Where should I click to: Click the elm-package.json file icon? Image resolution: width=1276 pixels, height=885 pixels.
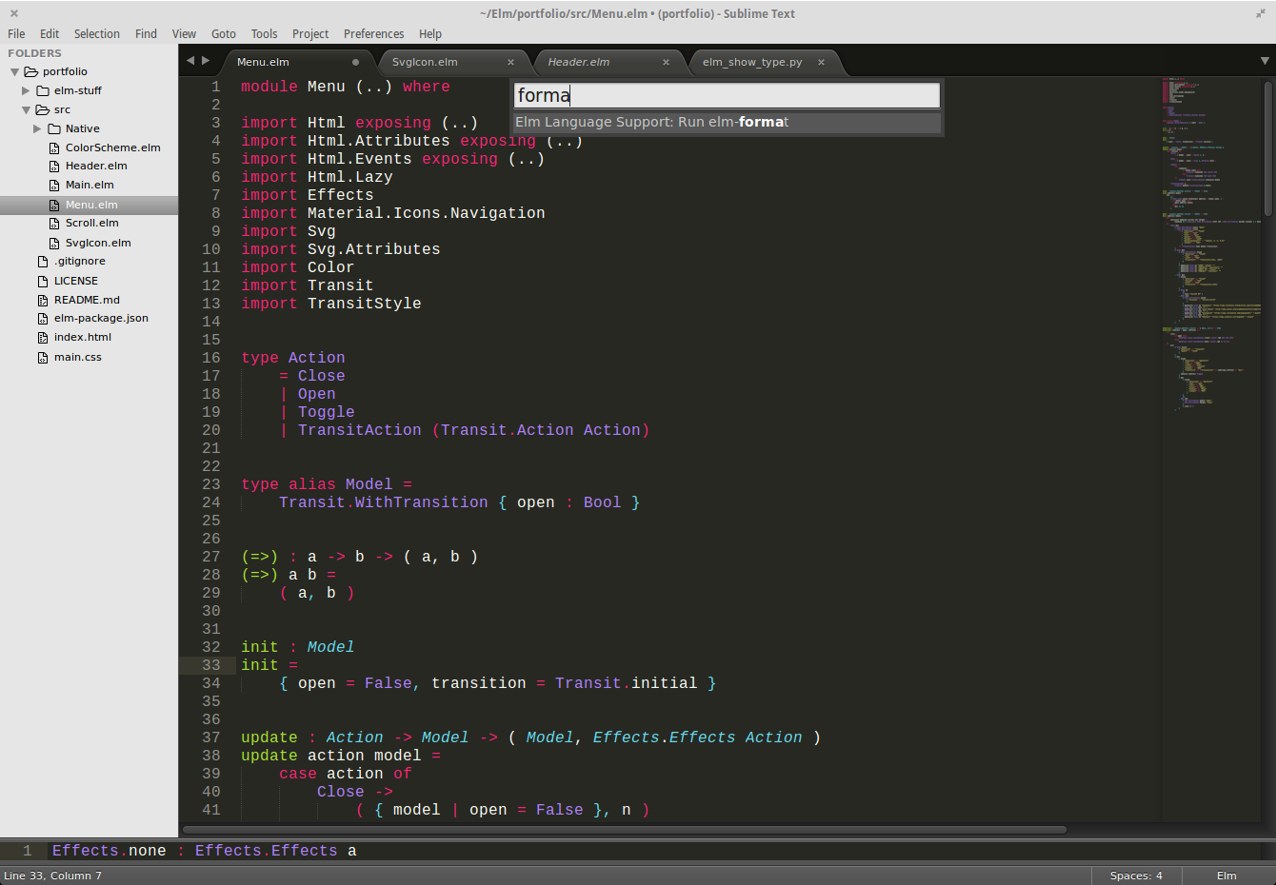pos(43,318)
